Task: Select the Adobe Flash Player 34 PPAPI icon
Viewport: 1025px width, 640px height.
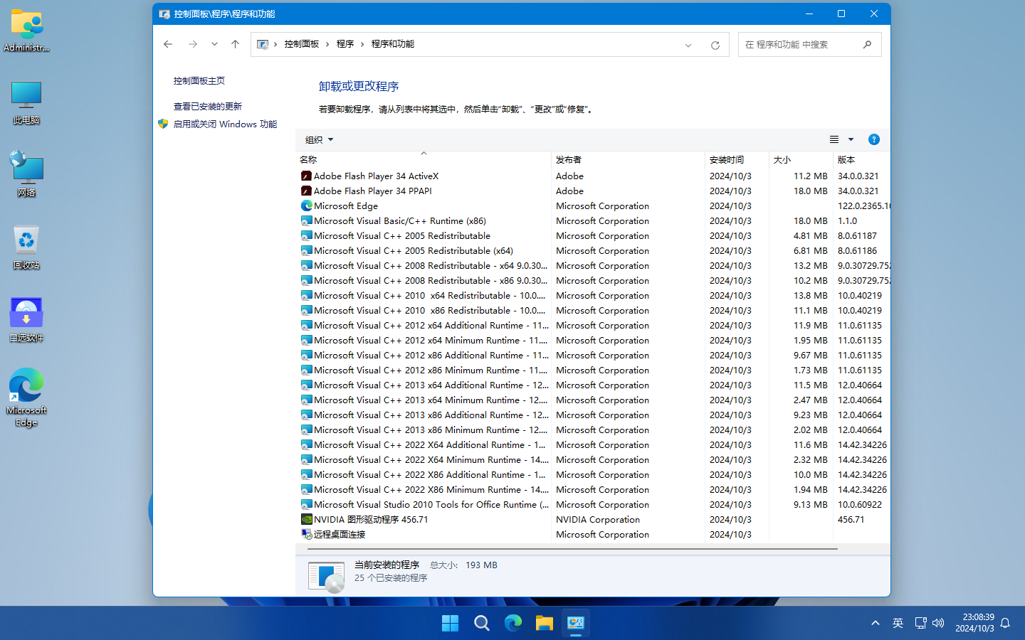Action: [306, 191]
